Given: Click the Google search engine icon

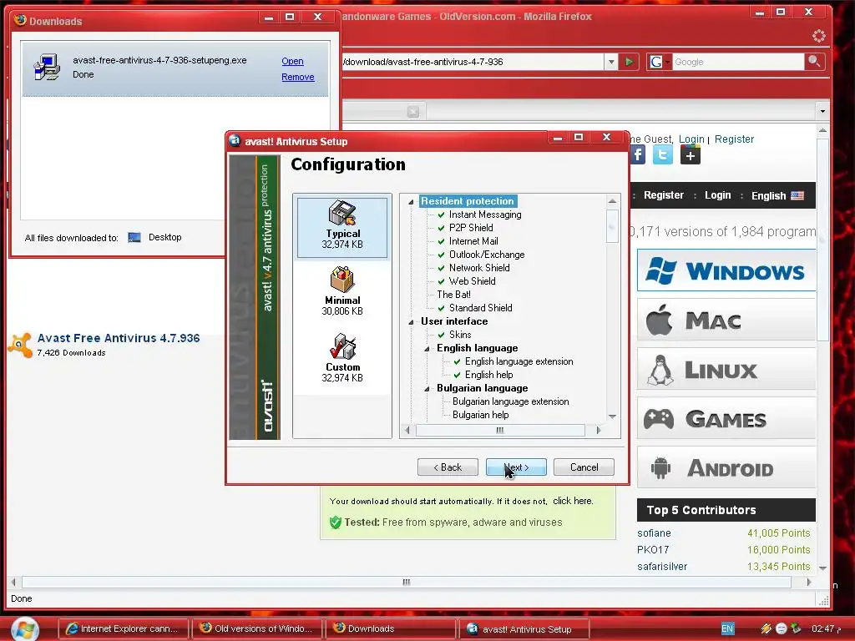Looking at the screenshot, I should (x=656, y=62).
